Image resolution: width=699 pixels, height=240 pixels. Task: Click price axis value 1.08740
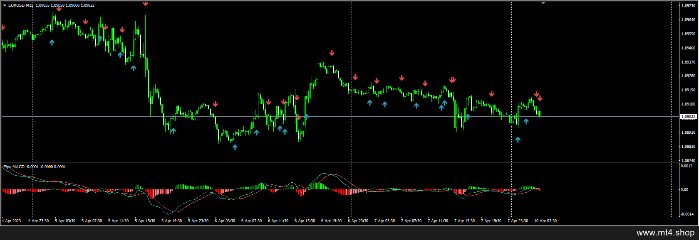coord(689,161)
